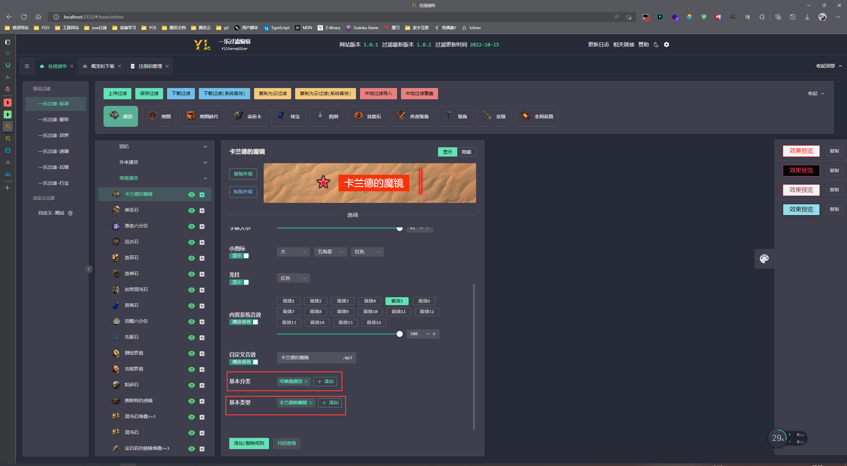Toggle 自定义音效 播放音效 switch

244,362
